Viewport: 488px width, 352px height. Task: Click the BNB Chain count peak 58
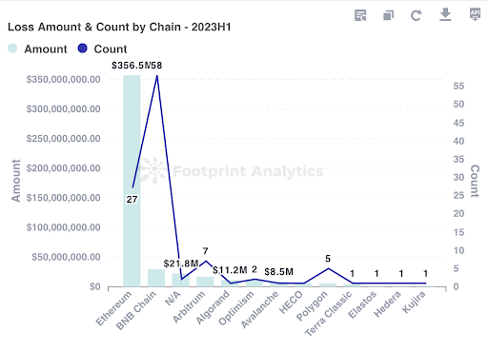[x=156, y=75]
